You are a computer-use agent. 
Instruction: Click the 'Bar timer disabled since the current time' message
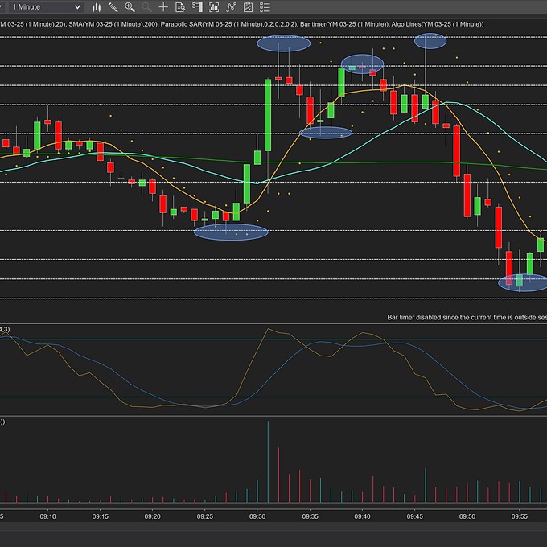tap(467, 317)
